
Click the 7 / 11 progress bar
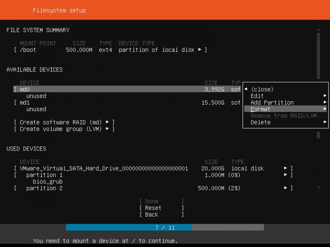pos(165,227)
